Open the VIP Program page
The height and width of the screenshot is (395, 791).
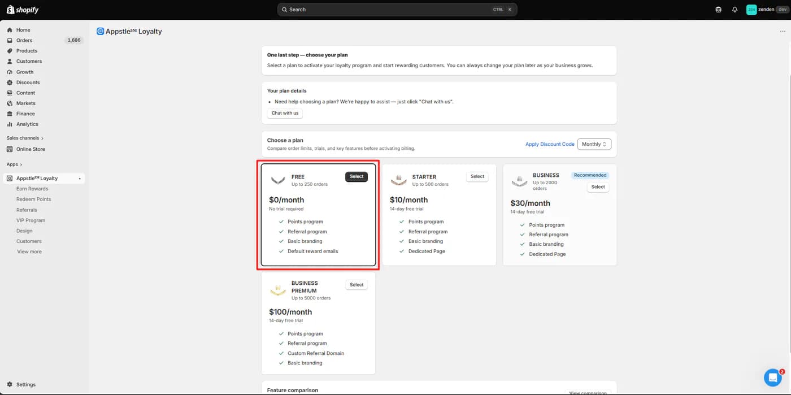(31, 220)
